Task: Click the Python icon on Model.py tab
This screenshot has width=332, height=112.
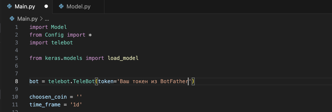Action: click(x=62, y=7)
